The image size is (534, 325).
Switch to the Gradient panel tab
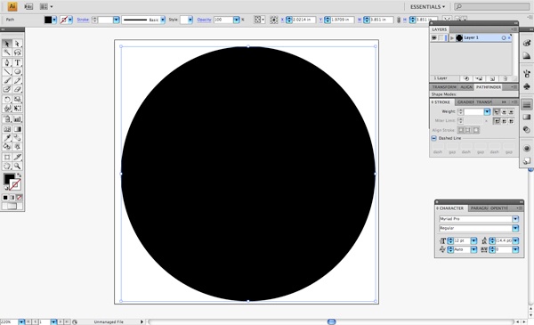(x=465, y=102)
